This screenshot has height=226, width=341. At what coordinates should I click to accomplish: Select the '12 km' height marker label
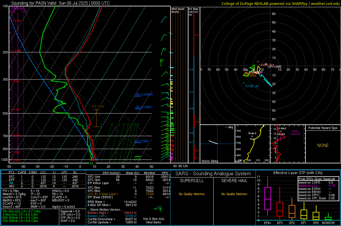[17, 51]
